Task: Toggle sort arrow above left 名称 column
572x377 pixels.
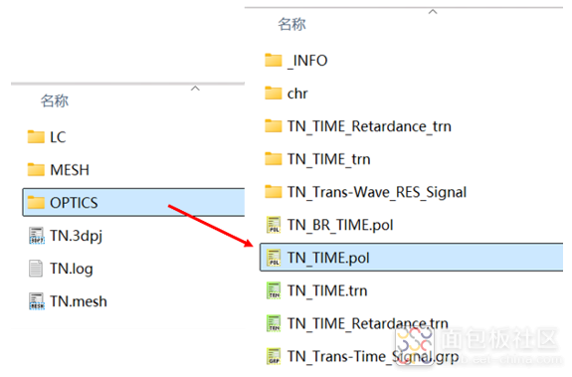Action: click(195, 89)
